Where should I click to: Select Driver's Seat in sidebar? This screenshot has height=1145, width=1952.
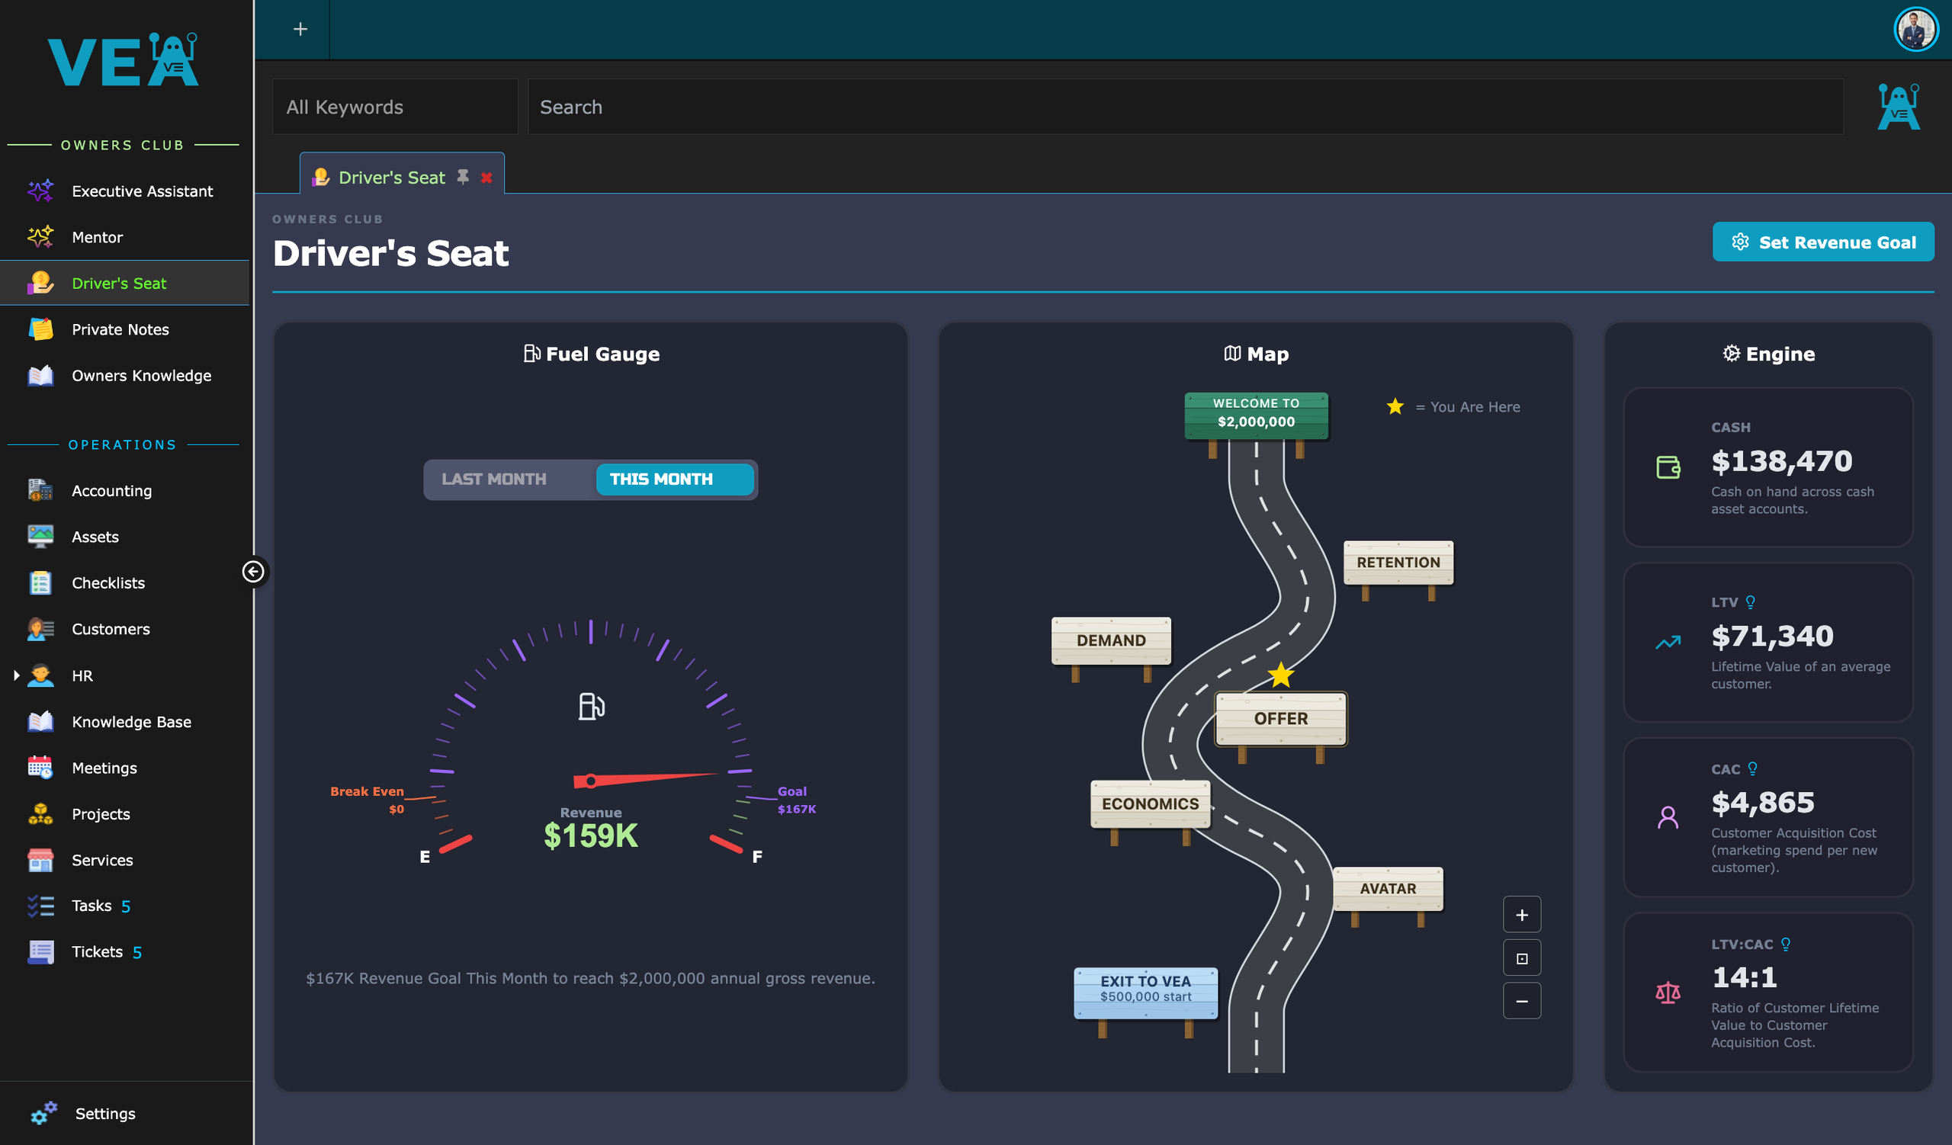click(125, 284)
